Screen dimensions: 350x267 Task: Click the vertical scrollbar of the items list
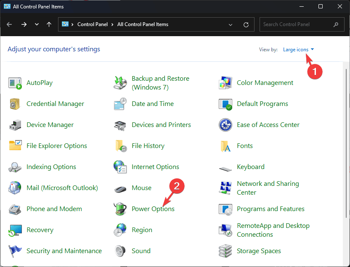click(346, 143)
